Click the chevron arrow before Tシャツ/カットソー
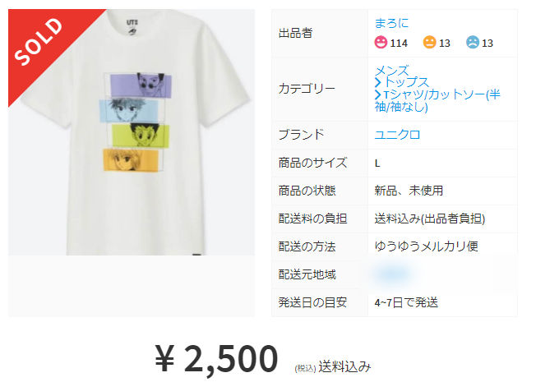536x382 pixels. (377, 94)
